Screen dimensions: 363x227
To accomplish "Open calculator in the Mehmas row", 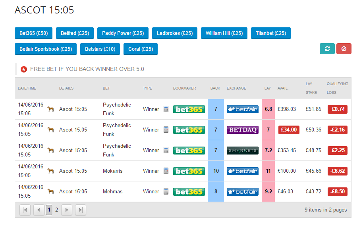I will coord(166,191).
